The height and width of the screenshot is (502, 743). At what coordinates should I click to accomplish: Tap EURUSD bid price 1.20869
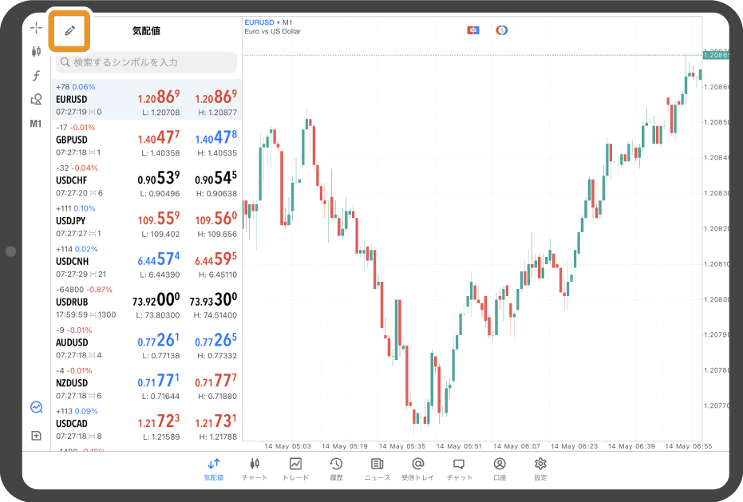click(x=159, y=97)
